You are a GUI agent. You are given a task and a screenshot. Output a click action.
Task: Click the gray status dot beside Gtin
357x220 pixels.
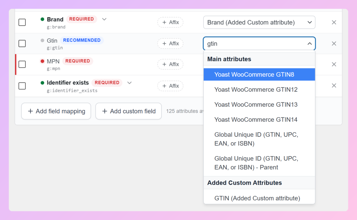[42, 40]
